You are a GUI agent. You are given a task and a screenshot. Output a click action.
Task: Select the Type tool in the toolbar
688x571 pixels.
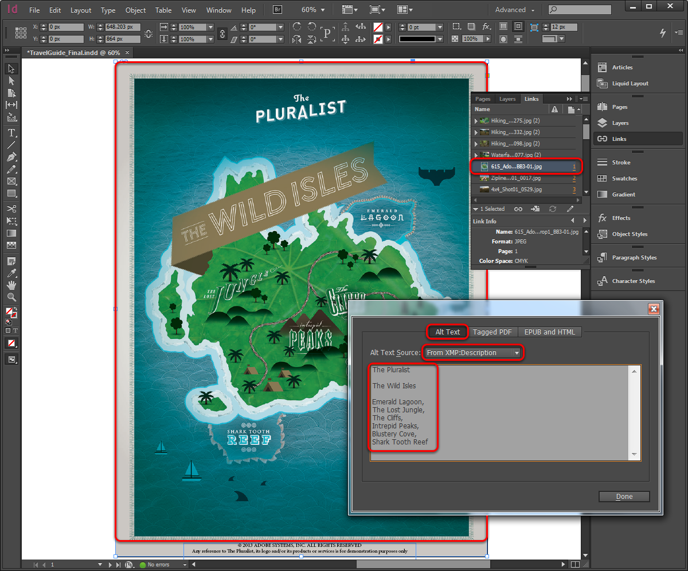click(11, 133)
